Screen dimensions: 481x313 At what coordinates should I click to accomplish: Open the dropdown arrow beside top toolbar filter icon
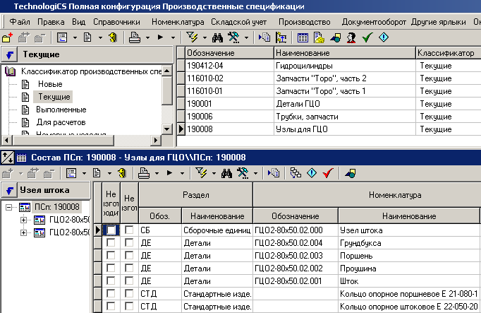click(205, 37)
